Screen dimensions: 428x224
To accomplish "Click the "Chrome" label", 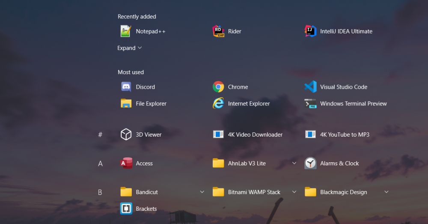I will click(x=238, y=87).
